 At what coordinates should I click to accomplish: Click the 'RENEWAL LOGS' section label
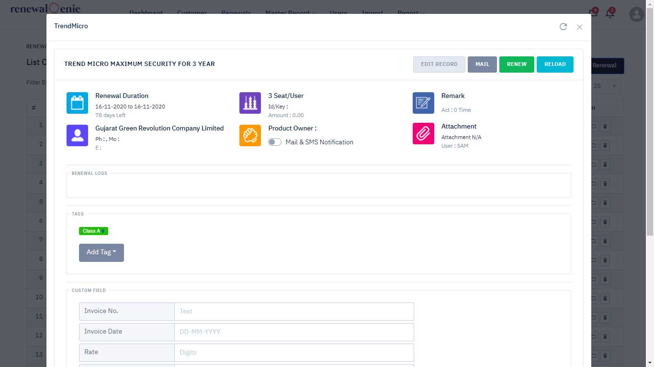[90, 173]
